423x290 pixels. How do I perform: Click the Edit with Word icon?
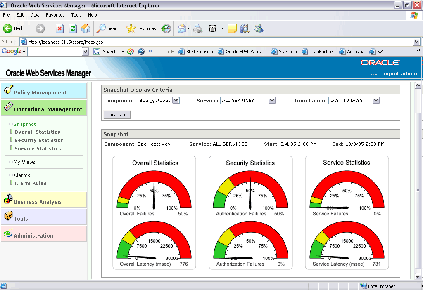point(213,28)
